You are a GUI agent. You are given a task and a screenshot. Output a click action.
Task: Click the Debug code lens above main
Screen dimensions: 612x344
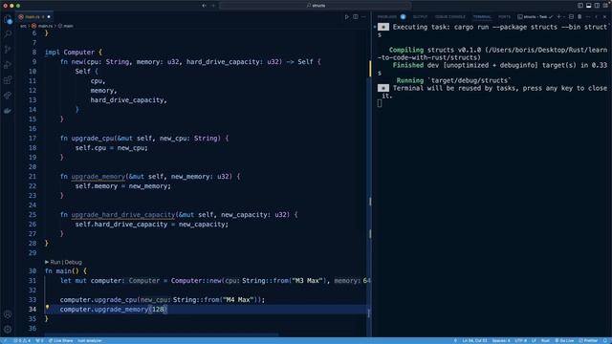(x=73, y=262)
